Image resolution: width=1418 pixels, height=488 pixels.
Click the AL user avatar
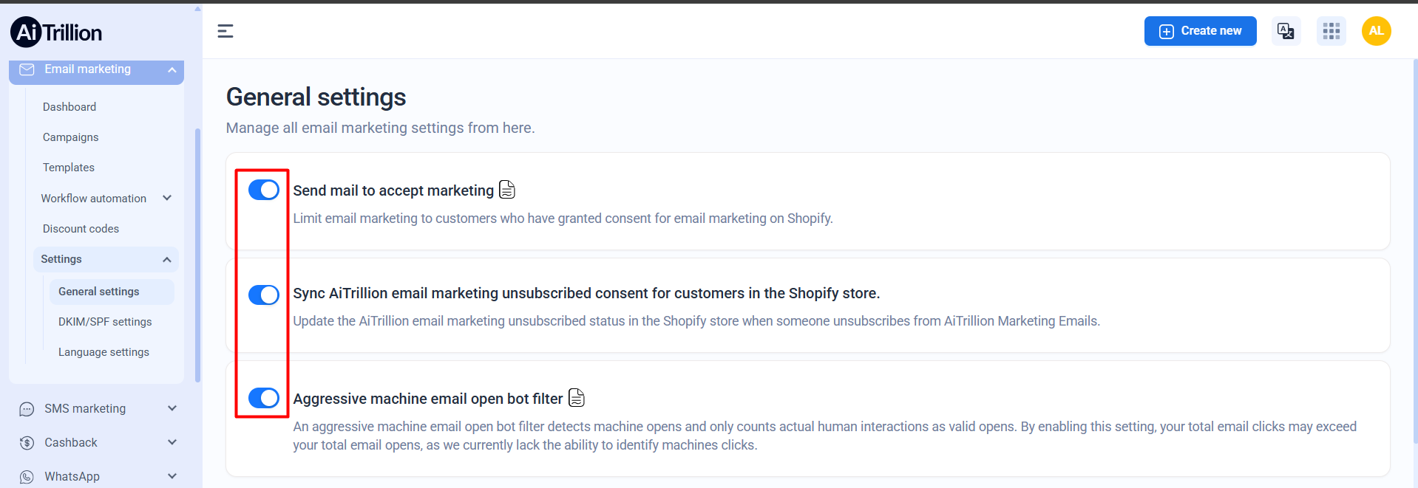click(x=1376, y=31)
